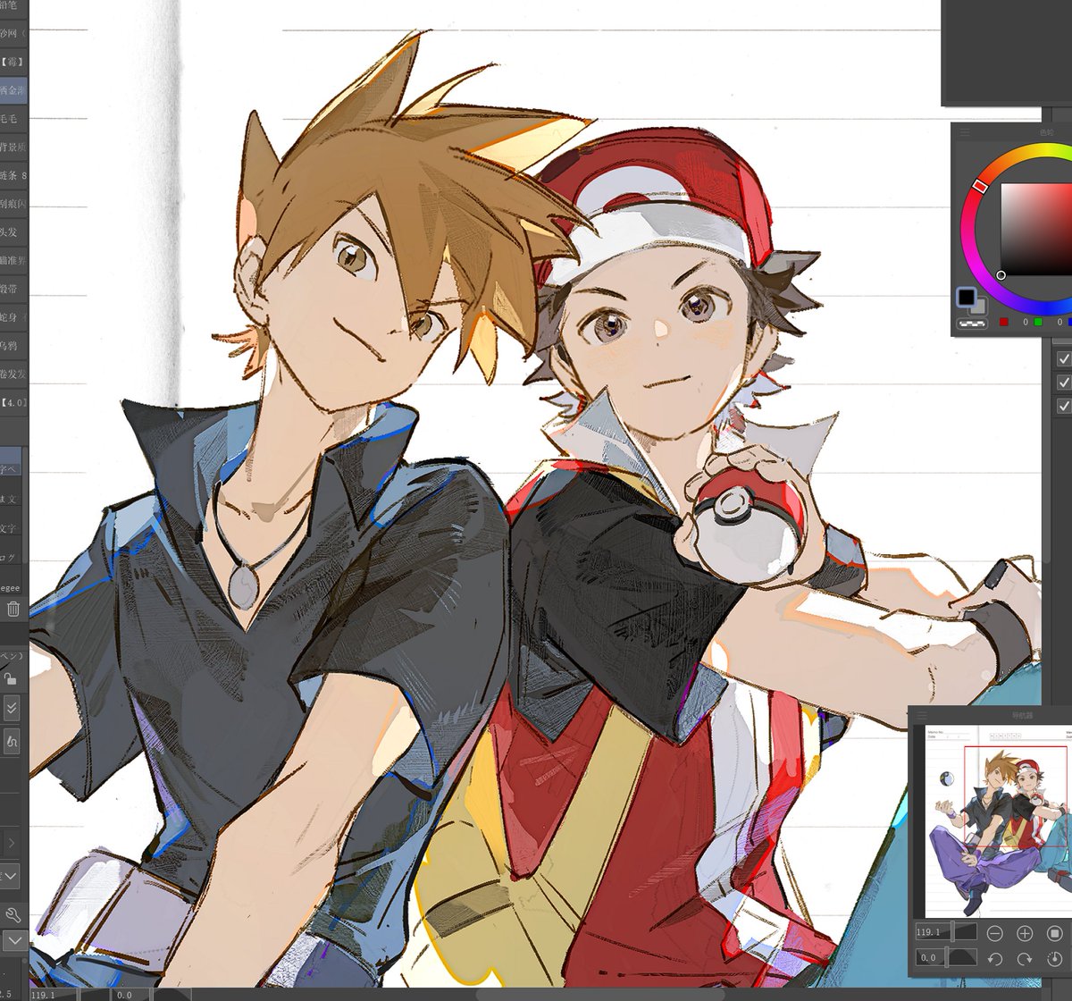Click the 119.1 zoom value in status bar
1072x1001 pixels.
pyautogui.click(x=43, y=994)
